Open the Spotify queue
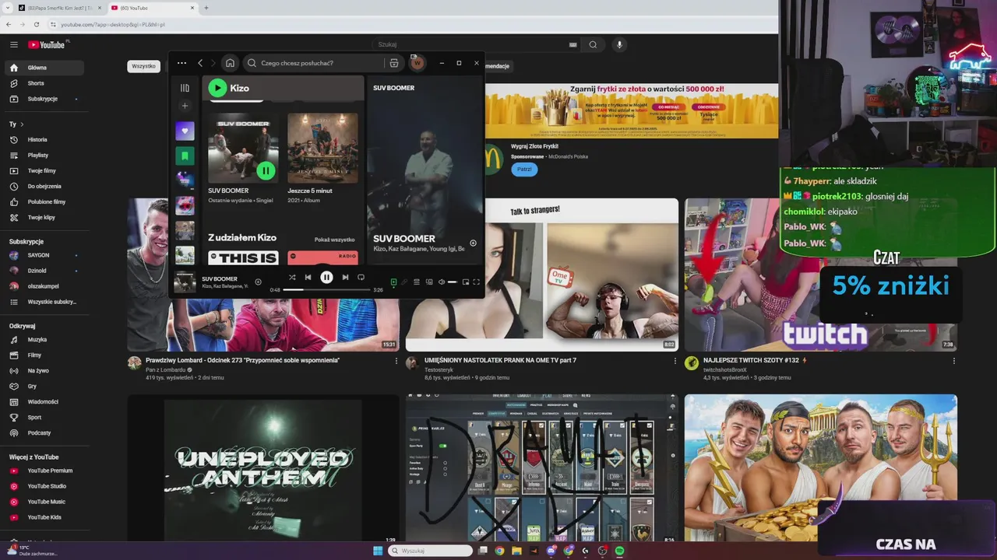 point(417,282)
